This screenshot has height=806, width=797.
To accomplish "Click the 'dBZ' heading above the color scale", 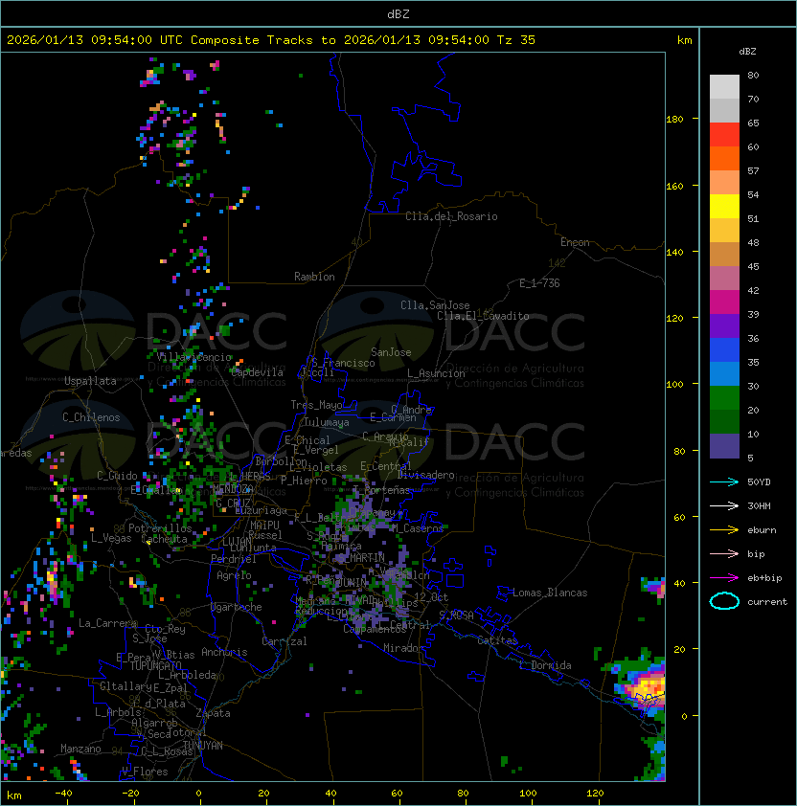I will pos(747,52).
